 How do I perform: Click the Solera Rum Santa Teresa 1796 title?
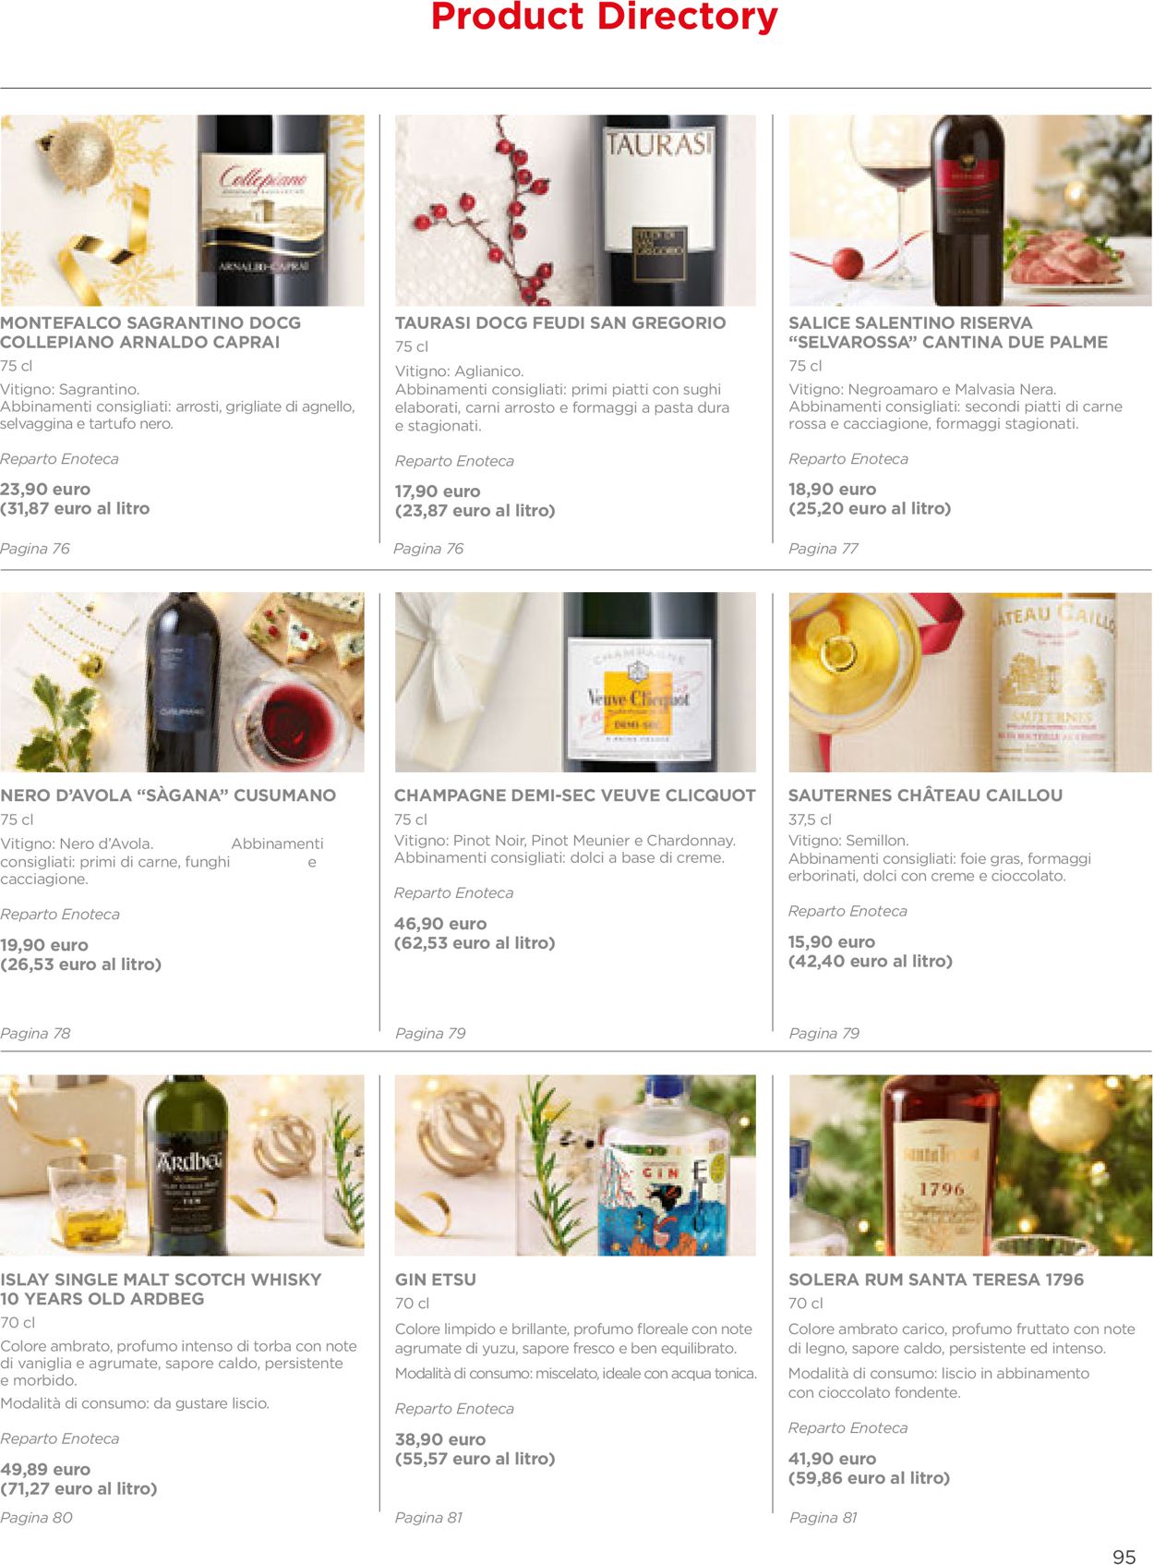936,1280
